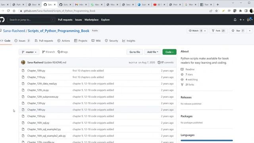254x143 pixels.
Task: Expand the browser tab search chevron
Action: tap(233, 3)
